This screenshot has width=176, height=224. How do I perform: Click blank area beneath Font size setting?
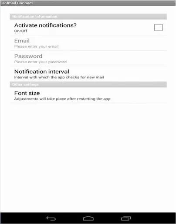tap(88, 157)
